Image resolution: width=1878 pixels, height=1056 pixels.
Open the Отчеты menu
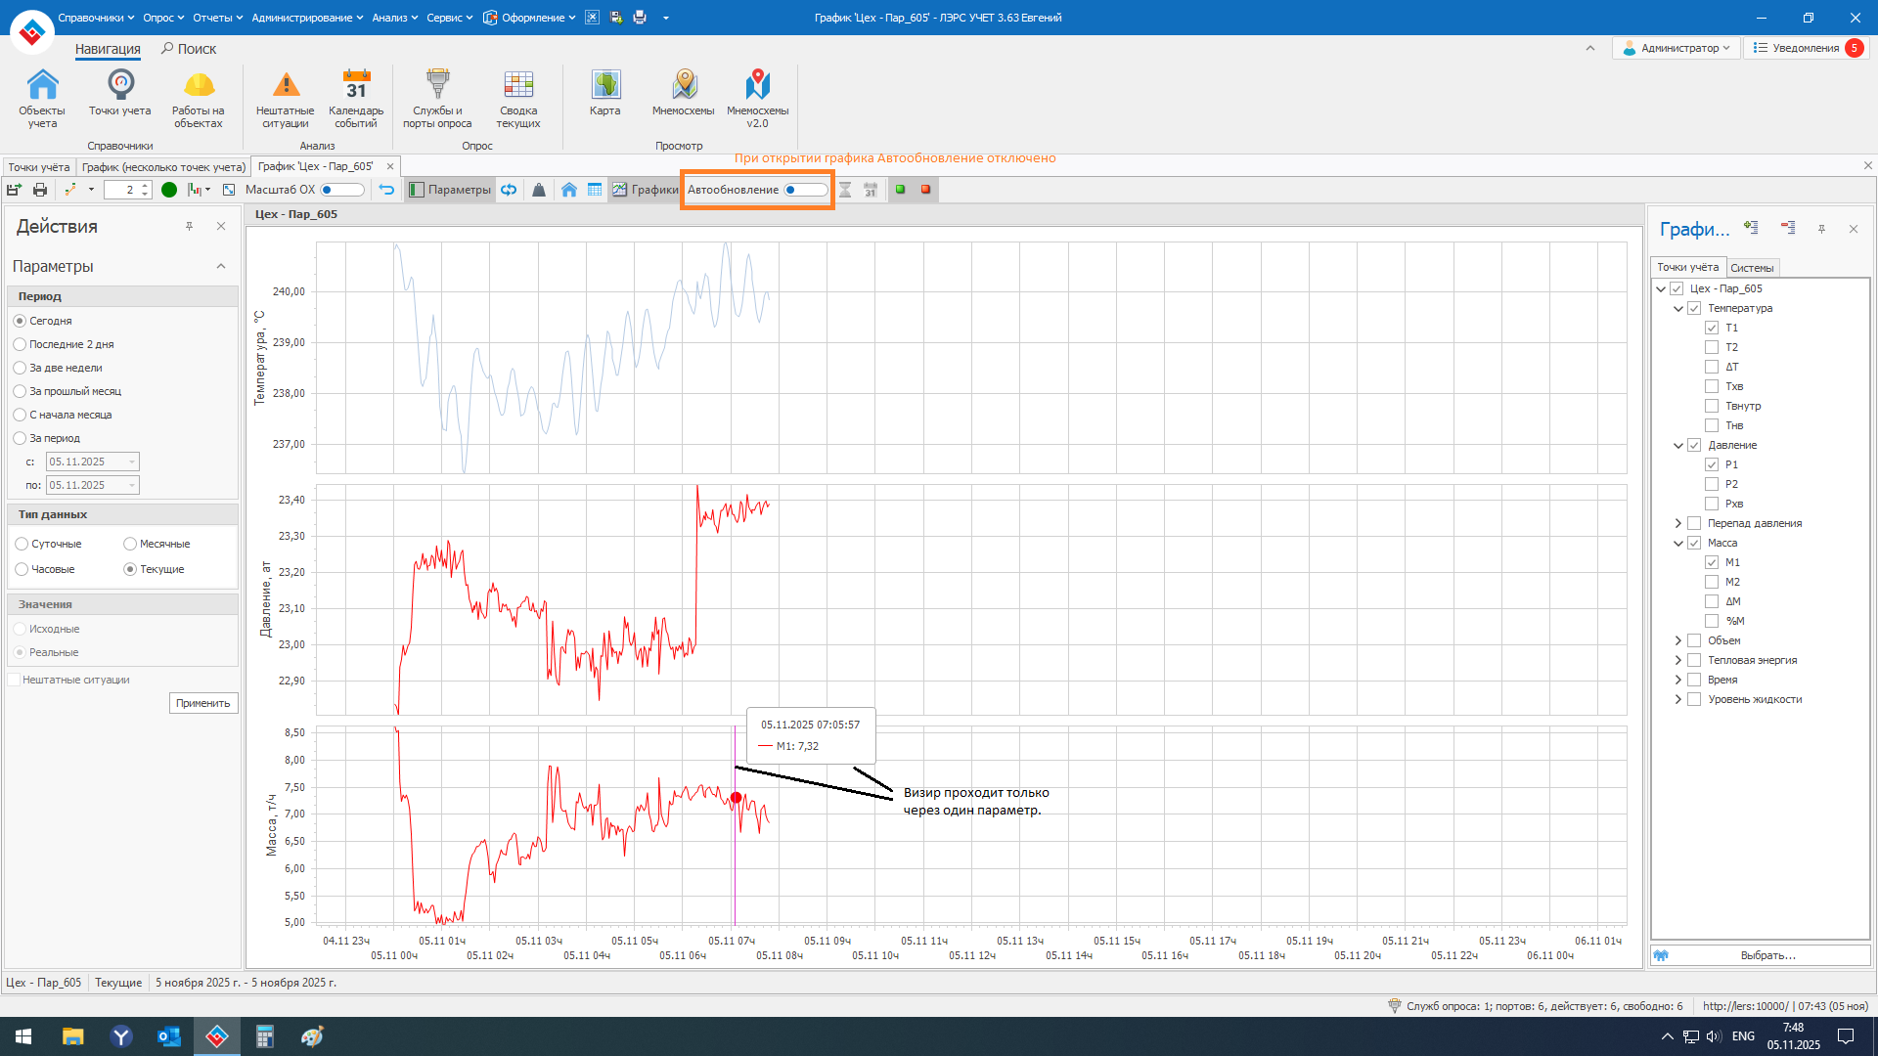click(216, 18)
